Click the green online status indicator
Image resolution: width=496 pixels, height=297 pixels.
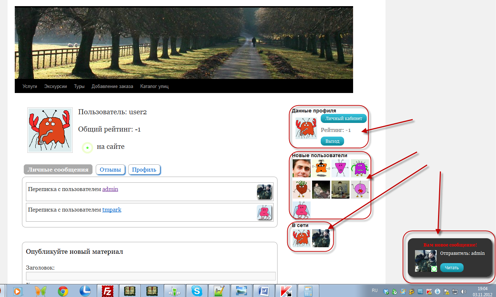pyautogui.click(x=87, y=148)
